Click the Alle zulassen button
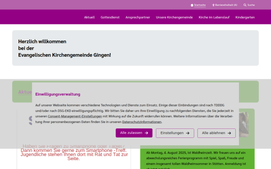This screenshot has height=169, width=271. pyautogui.click(x=134, y=133)
